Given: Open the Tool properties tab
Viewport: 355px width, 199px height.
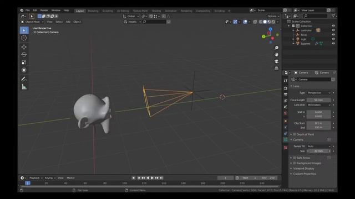Looking at the screenshot, I should click(x=286, y=81).
